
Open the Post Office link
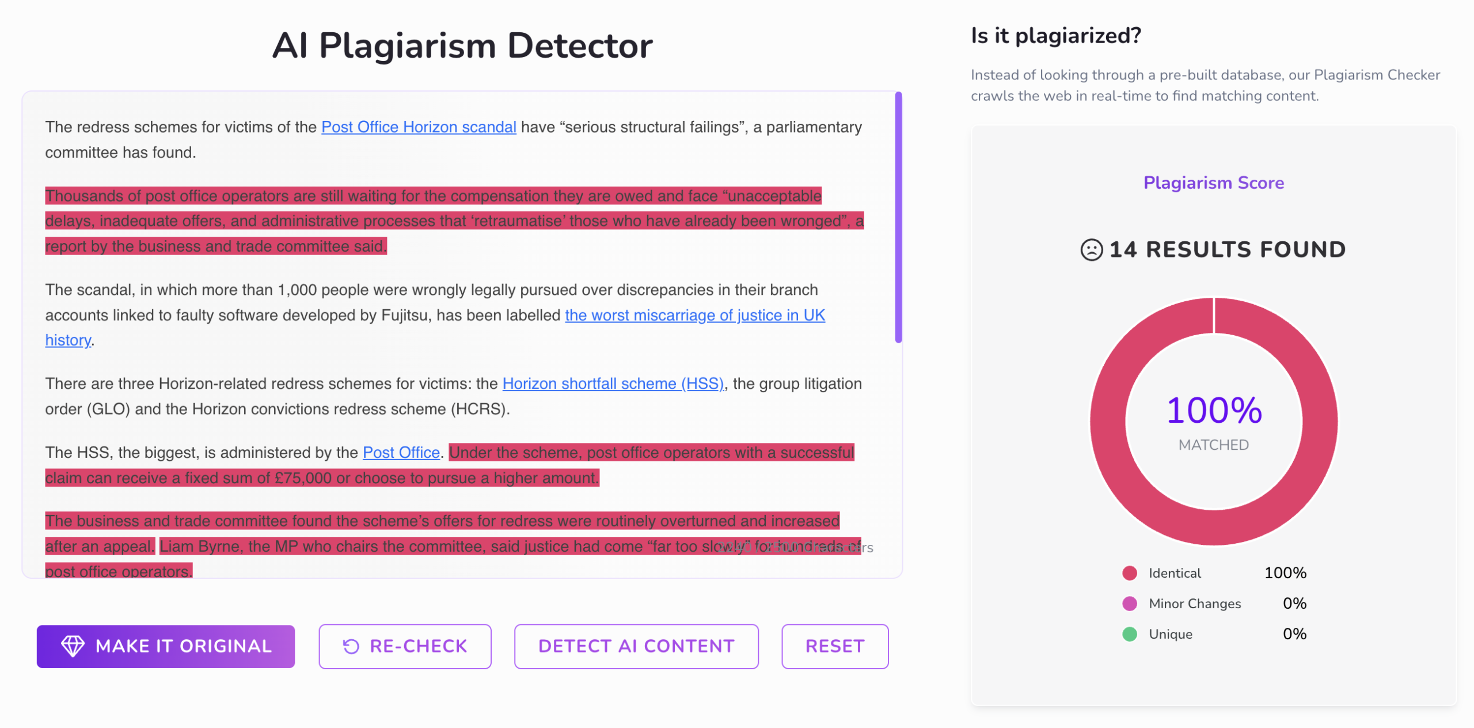[401, 453]
